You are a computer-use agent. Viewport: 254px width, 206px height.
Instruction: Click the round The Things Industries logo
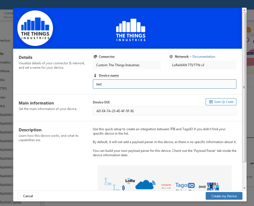coord(35,28)
